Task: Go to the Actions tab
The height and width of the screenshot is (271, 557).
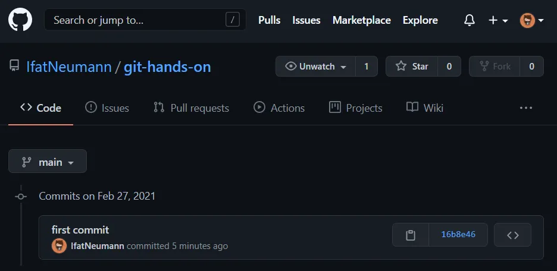Action: coord(279,108)
